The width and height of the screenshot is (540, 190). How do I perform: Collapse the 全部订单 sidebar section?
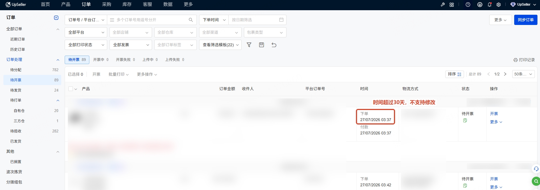point(58,29)
